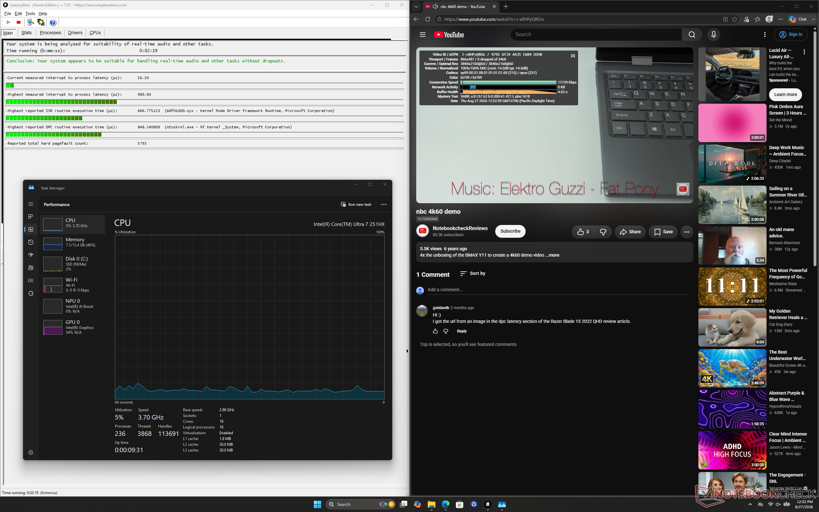Open App history in Task Manager sidebar
Viewport: 819px width, 512px height.
point(31,242)
